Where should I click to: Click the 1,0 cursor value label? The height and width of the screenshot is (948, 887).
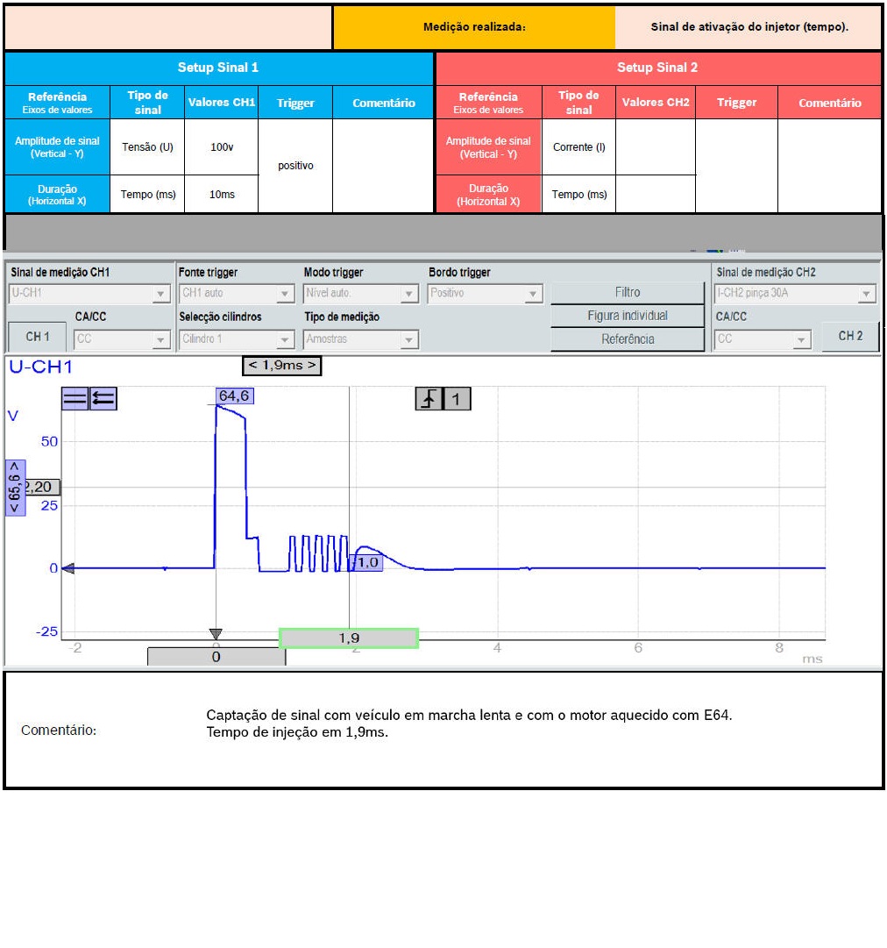[366, 563]
